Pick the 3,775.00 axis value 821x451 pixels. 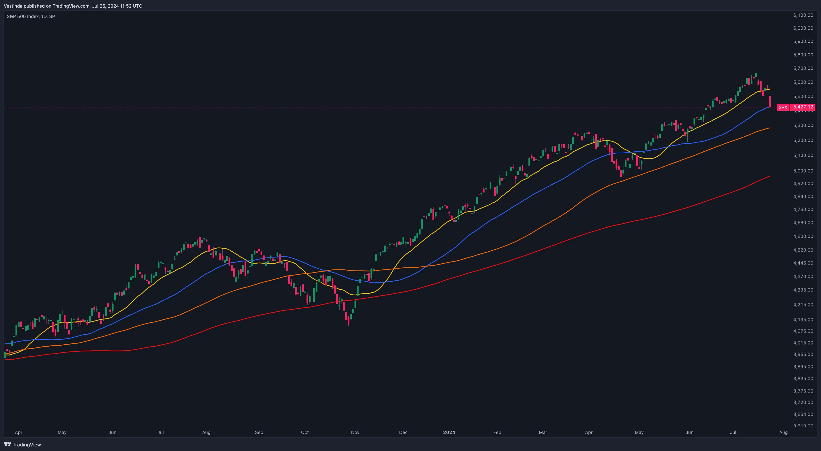click(x=803, y=391)
